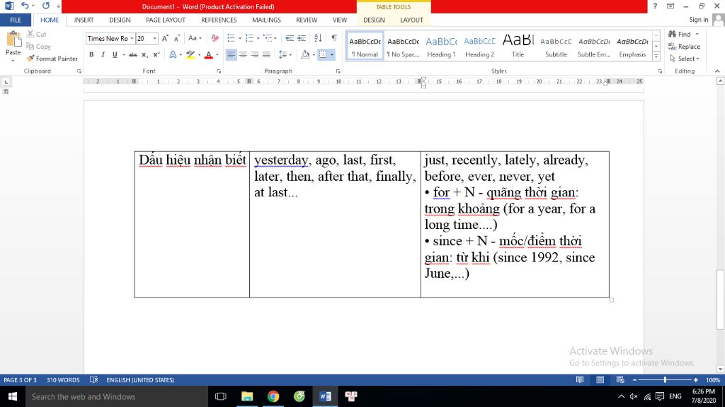Open the Replace dialog
Image resolution: width=725 pixels, height=407 pixels.
pos(685,46)
